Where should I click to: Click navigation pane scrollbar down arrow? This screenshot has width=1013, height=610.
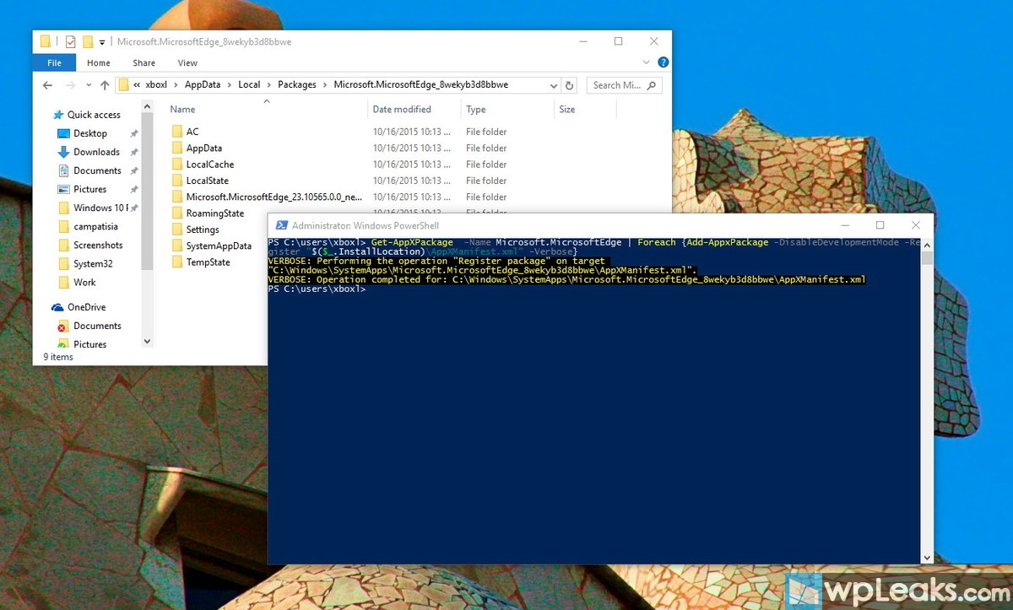(148, 342)
